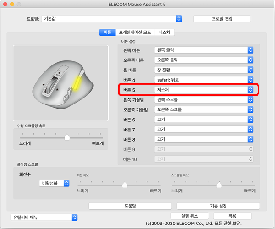This screenshot has width=275, height=229.
Task: Open the 회전수 비활성화 dropdown
Action: 55,183
